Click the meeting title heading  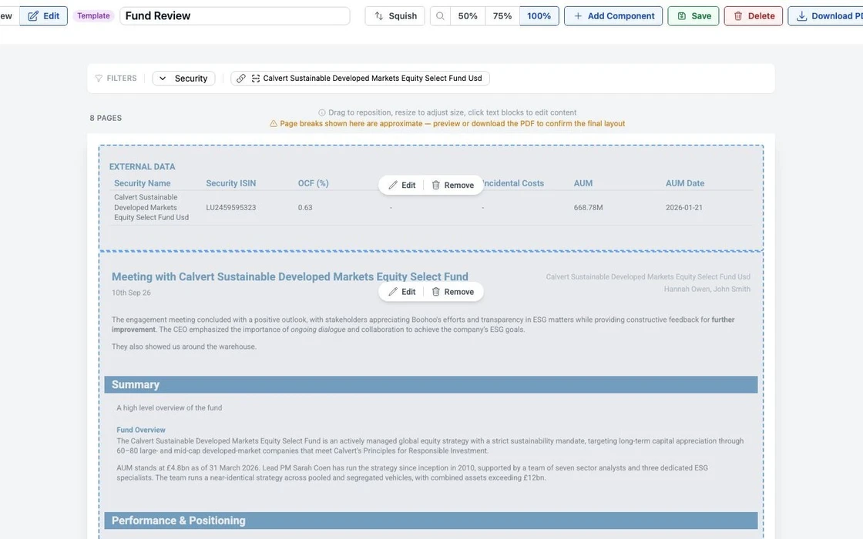click(x=290, y=276)
